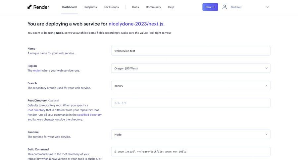
Task: Click the Render logo icon
Action: coord(30,7)
